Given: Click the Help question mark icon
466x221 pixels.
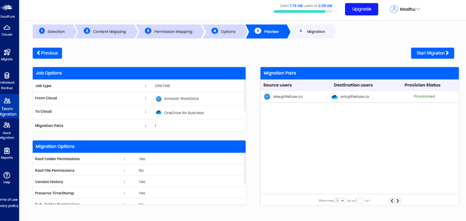Looking at the screenshot, I should coord(7,175).
